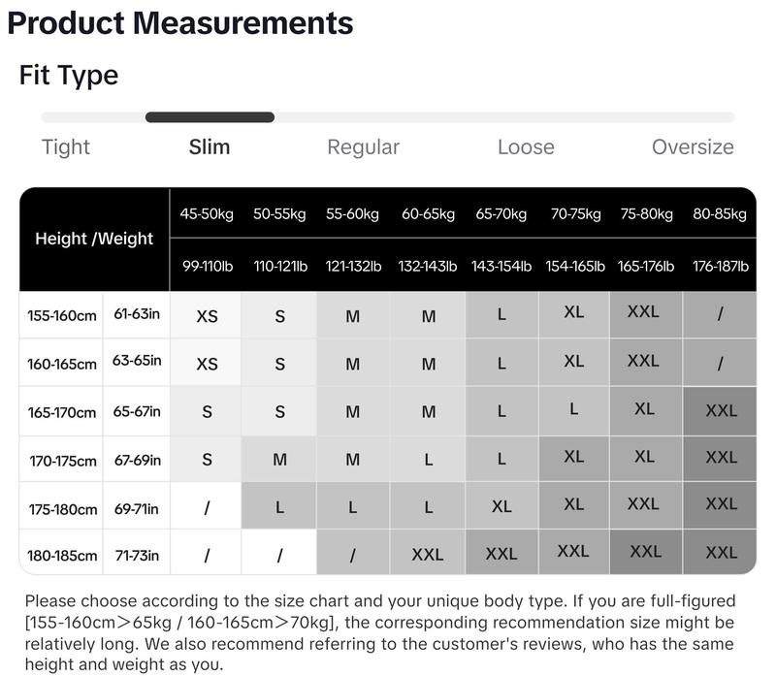Image resolution: width=776 pixels, height=676 pixels.
Task: Click the 45-50kg column header
Action: 207,213
